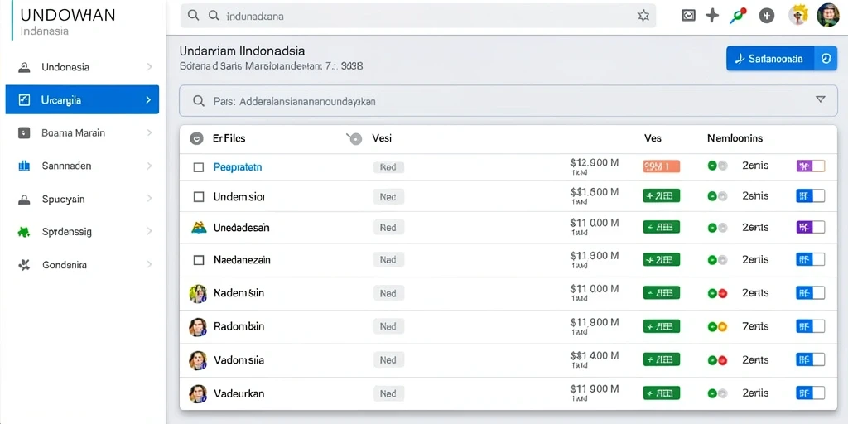Click the green pin icon with red dot
848x424 pixels.
click(738, 16)
